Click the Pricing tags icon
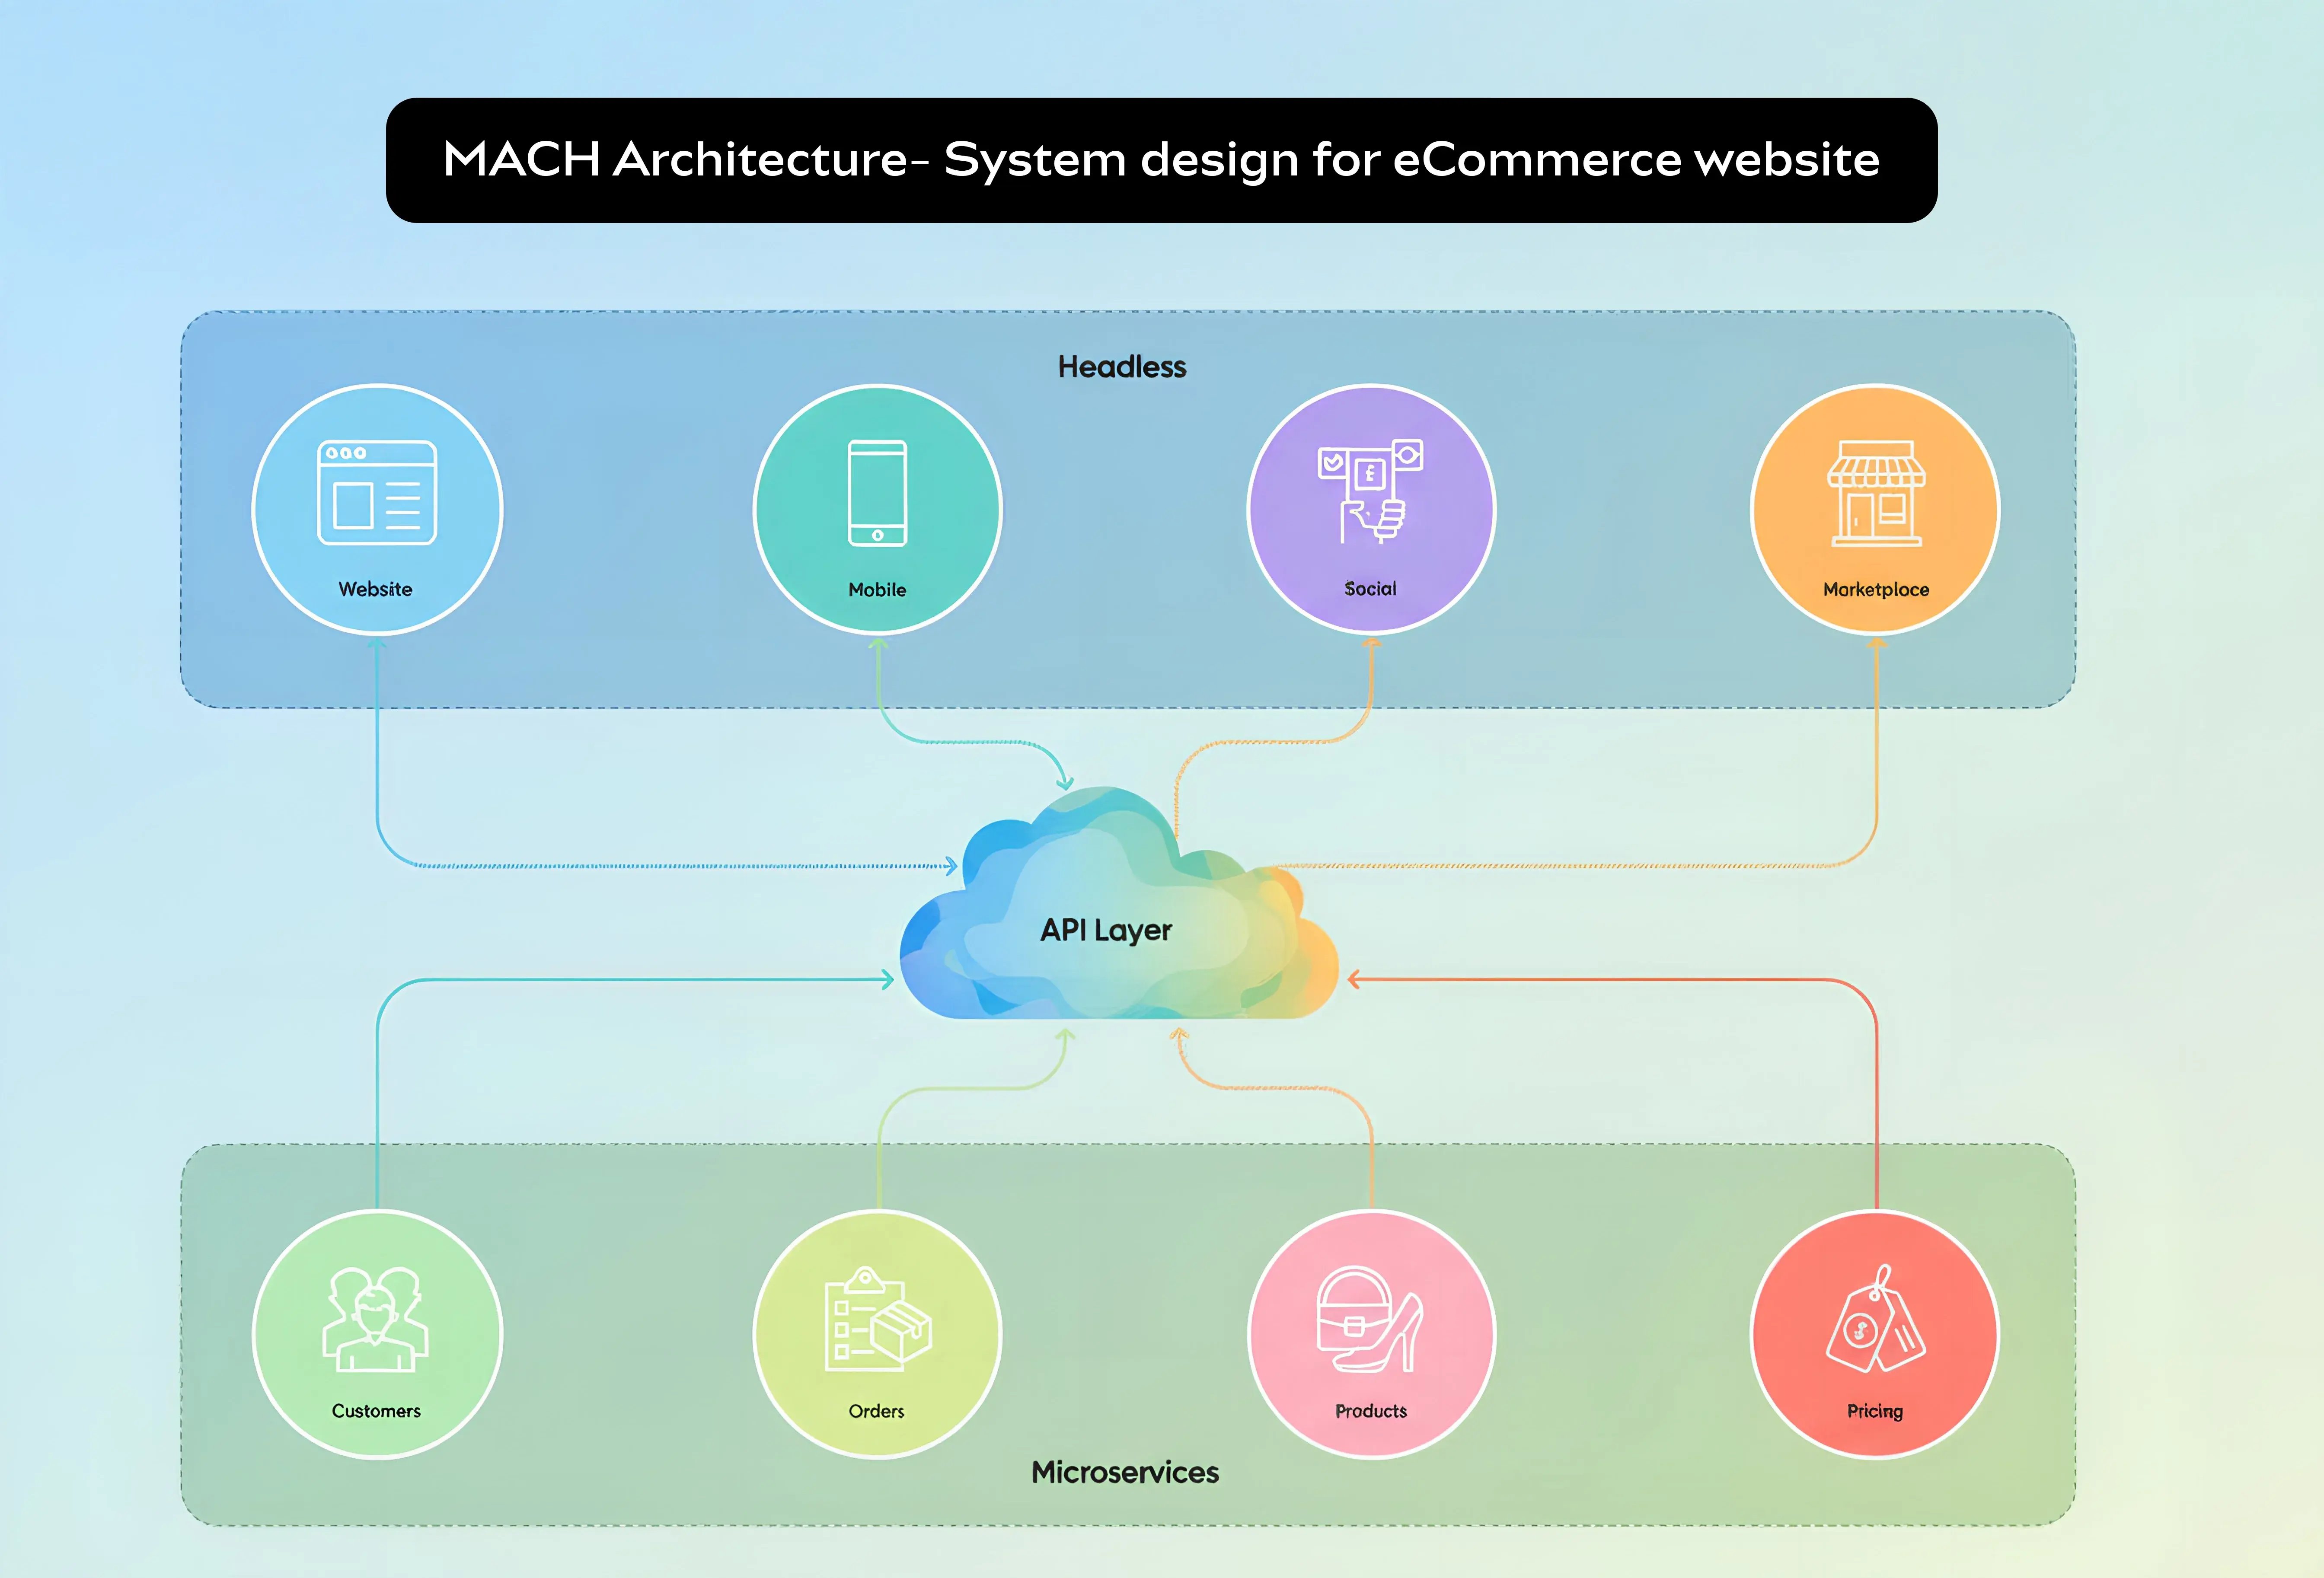The height and width of the screenshot is (1578, 2324). (x=1876, y=1320)
